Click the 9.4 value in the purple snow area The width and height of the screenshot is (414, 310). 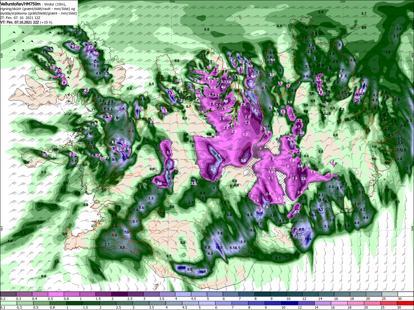tap(218, 156)
